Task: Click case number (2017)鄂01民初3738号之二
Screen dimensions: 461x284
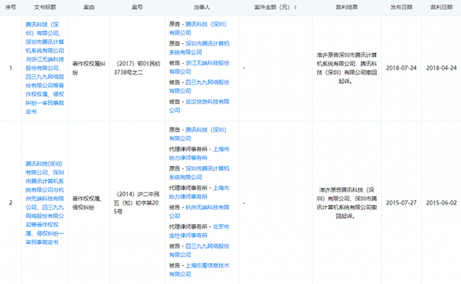Action: 137,68
